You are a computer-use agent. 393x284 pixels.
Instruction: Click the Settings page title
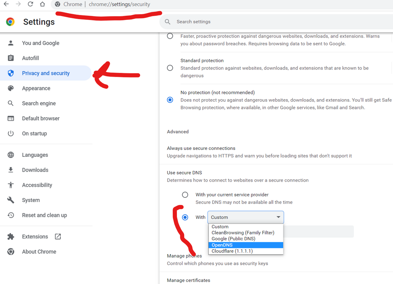tap(39, 22)
